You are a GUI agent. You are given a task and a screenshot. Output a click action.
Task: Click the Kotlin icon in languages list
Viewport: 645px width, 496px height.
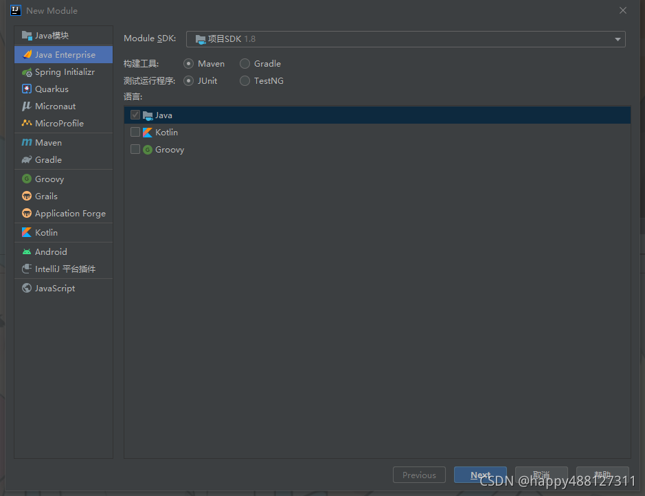[148, 133]
